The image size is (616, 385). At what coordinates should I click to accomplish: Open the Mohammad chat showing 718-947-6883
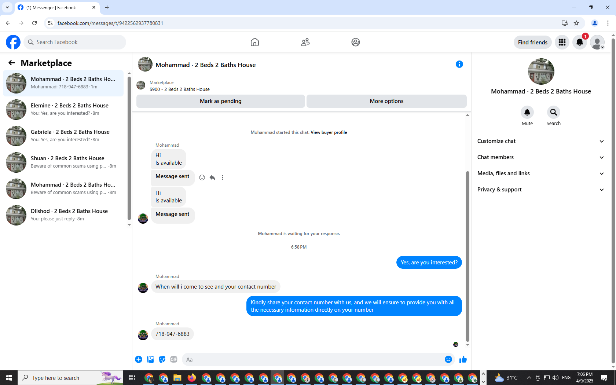tap(63, 83)
